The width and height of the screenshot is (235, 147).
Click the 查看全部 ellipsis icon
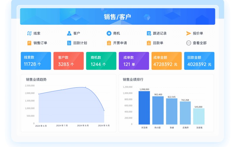(x=189, y=43)
